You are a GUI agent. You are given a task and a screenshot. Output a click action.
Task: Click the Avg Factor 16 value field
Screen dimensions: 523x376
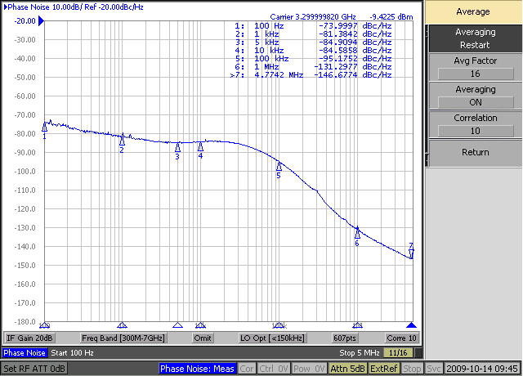coord(475,74)
